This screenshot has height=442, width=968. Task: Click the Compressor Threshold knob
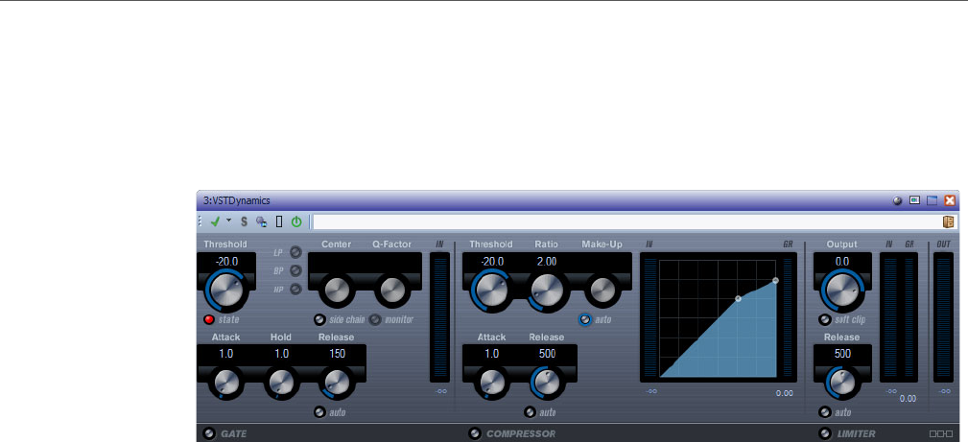coord(491,291)
